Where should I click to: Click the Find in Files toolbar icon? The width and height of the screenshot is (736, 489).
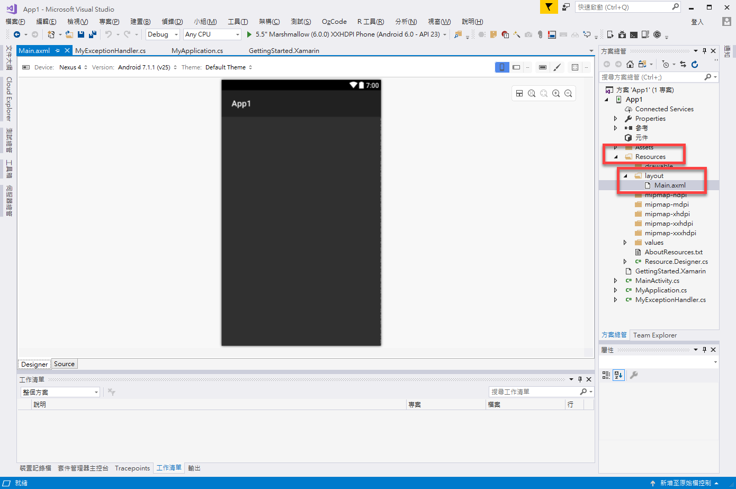coord(458,34)
